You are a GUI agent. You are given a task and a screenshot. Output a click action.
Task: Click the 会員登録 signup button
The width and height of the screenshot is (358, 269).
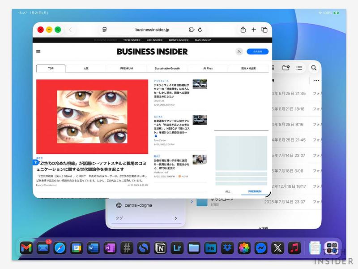point(257,52)
